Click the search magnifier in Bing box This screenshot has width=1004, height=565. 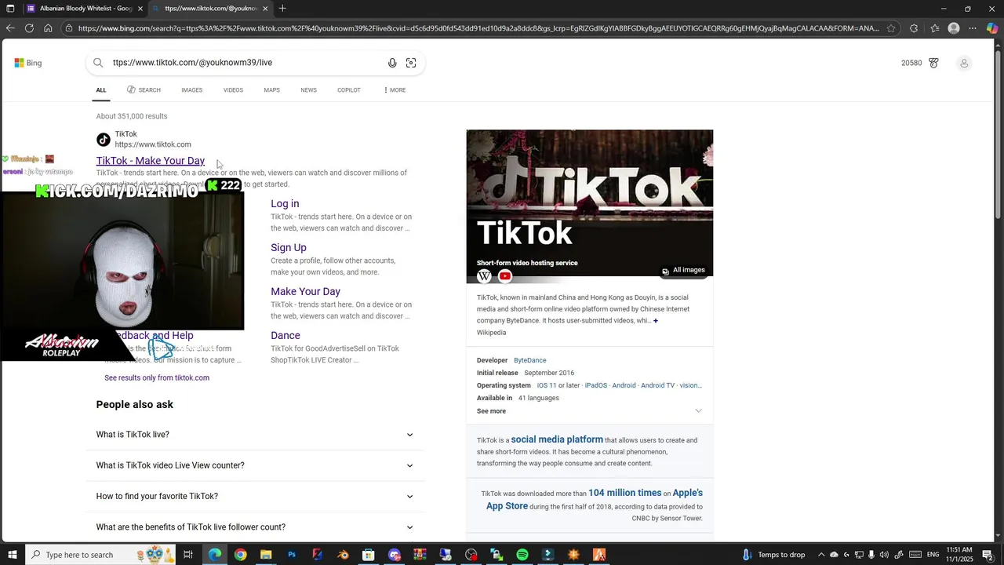(98, 63)
